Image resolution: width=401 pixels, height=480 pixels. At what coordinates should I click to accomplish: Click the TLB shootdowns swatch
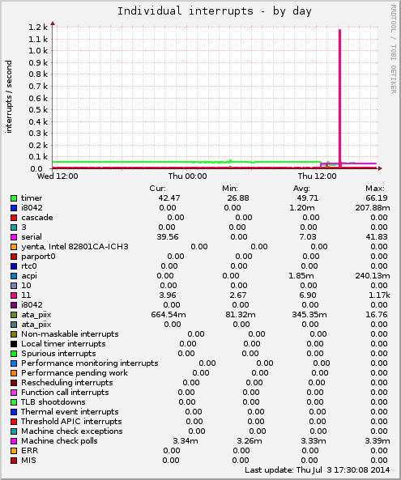tap(14, 402)
